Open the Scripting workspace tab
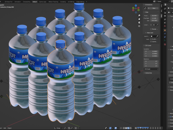Viewport: 173px width, 130px height. coord(63,2)
